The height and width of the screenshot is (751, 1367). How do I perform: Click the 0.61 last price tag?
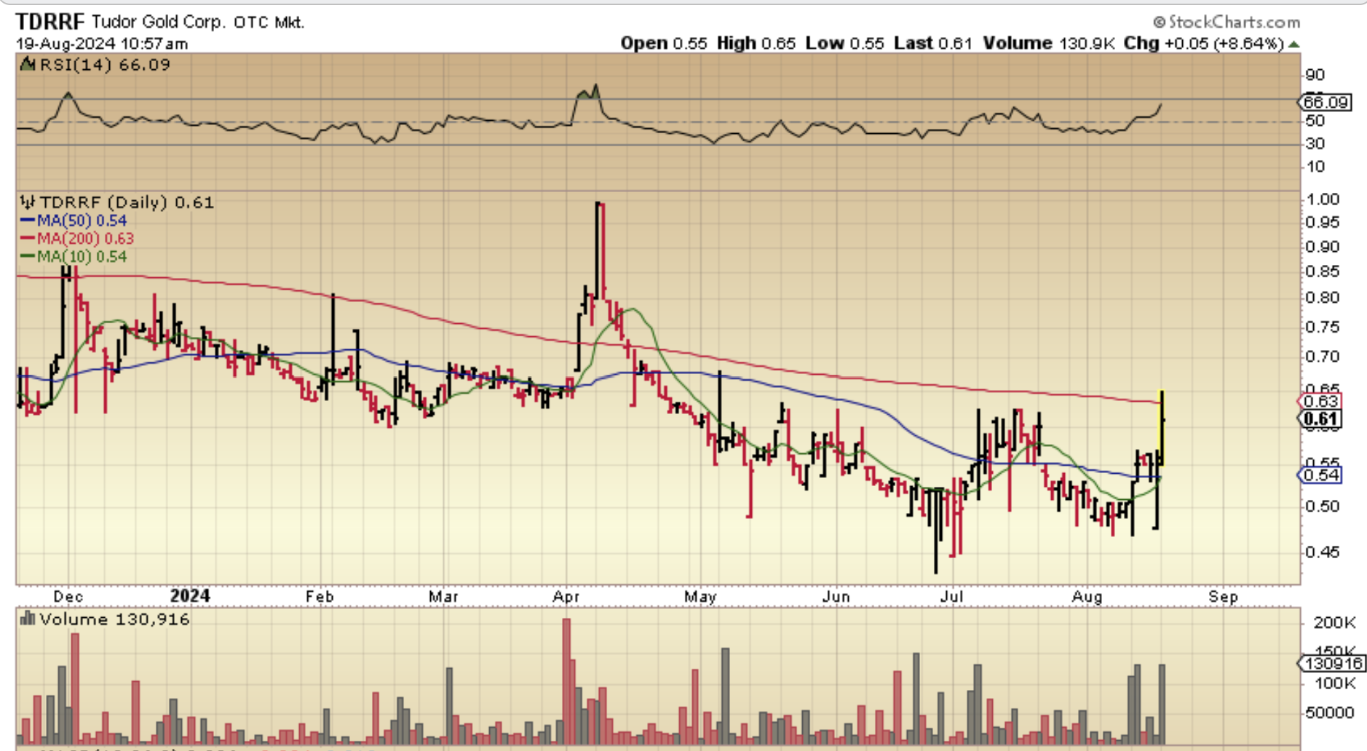click(x=1320, y=418)
